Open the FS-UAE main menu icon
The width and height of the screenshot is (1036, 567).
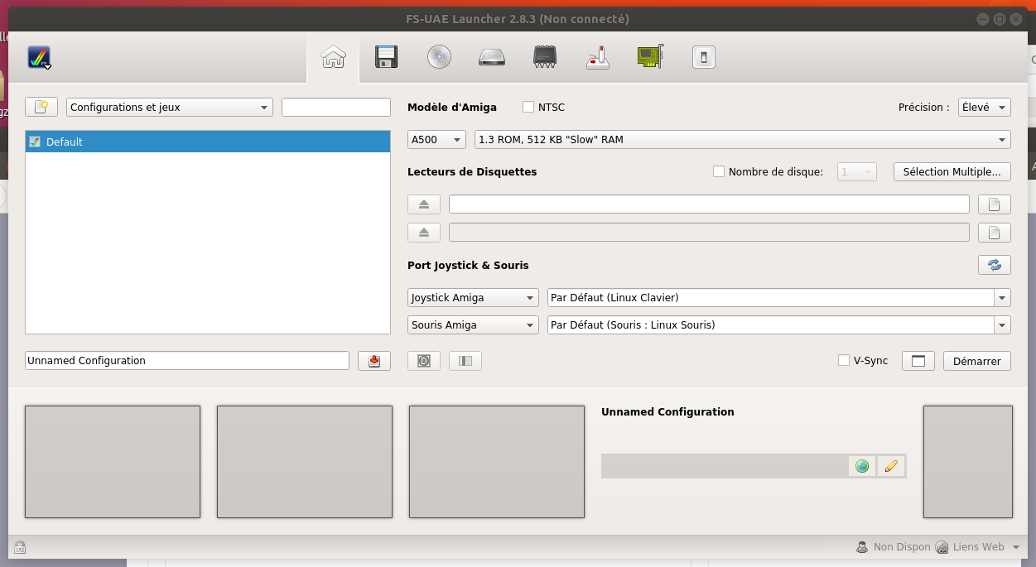[x=39, y=57]
